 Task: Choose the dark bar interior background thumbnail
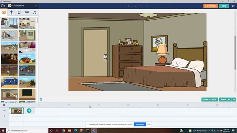click(x=9, y=59)
